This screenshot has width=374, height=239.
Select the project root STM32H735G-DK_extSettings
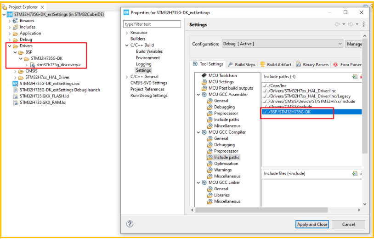pos(59,14)
